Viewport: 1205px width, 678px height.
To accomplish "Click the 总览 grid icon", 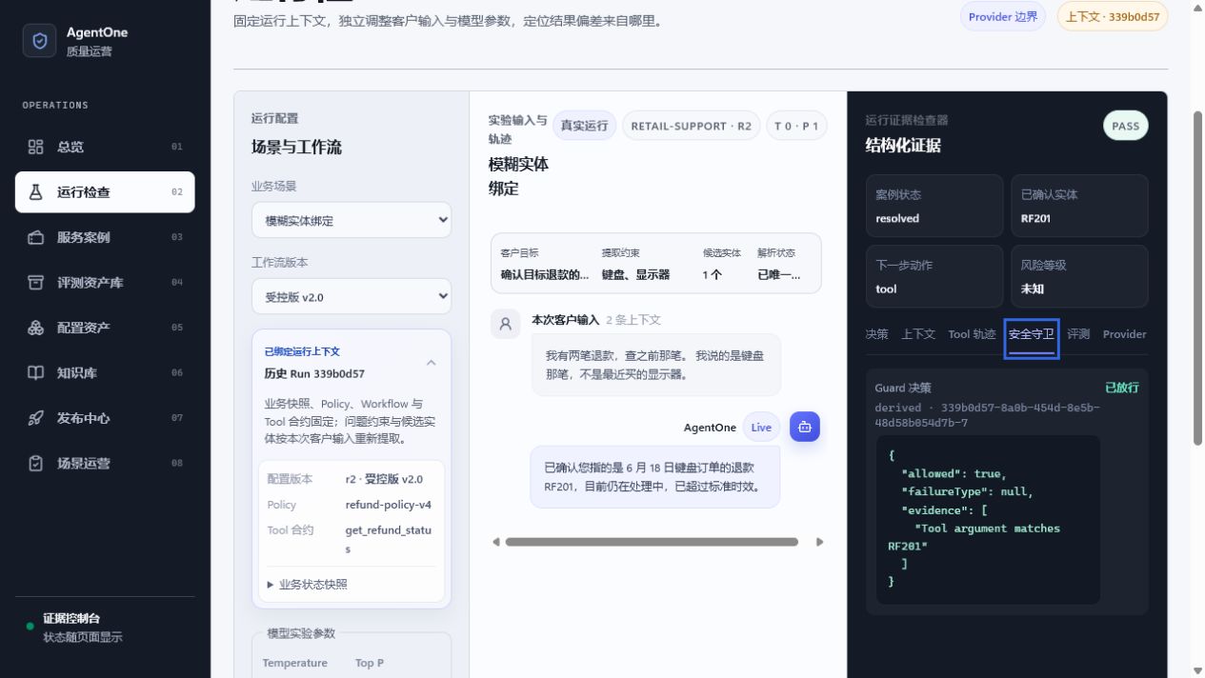I will point(36,147).
